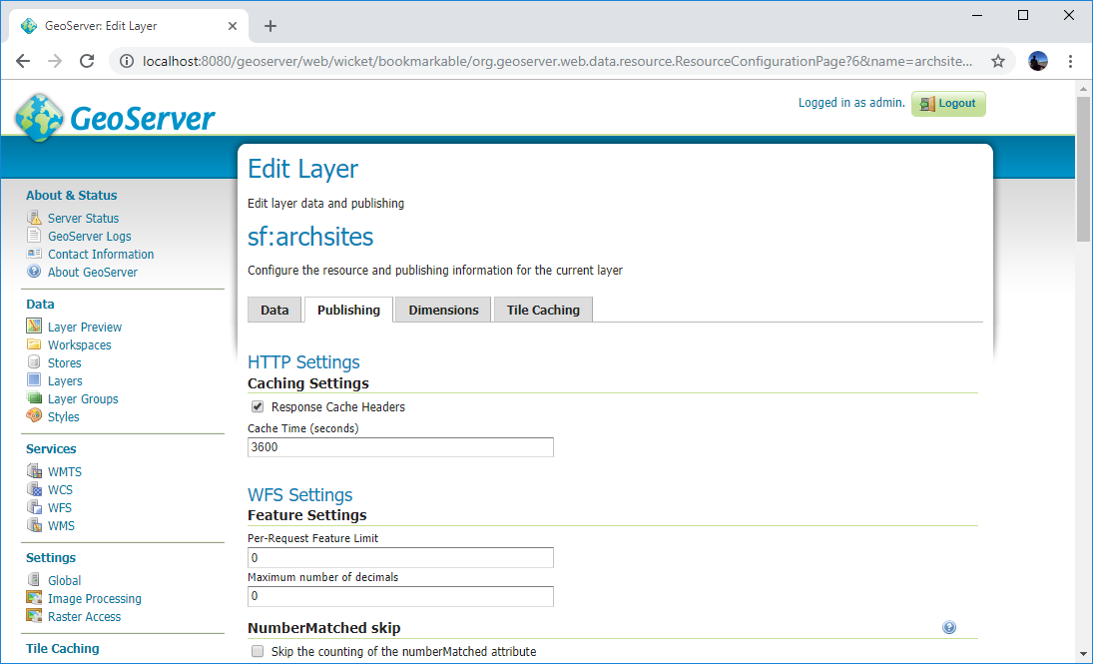Select the Publishing tab
Viewport: 1093px width, 664px height.
coord(348,310)
